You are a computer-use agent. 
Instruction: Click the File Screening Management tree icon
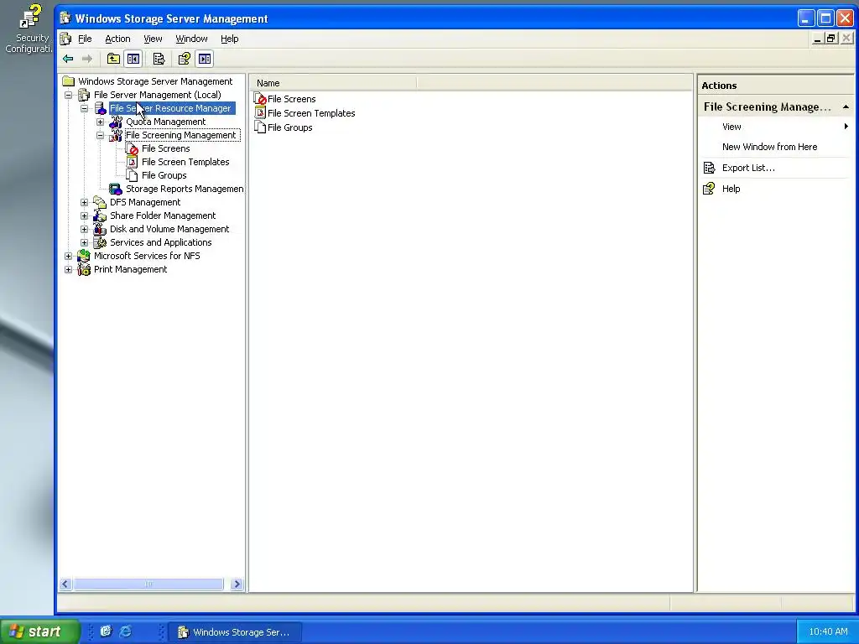[116, 135]
